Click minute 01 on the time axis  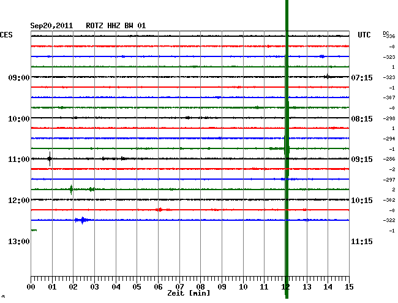pos(52,287)
